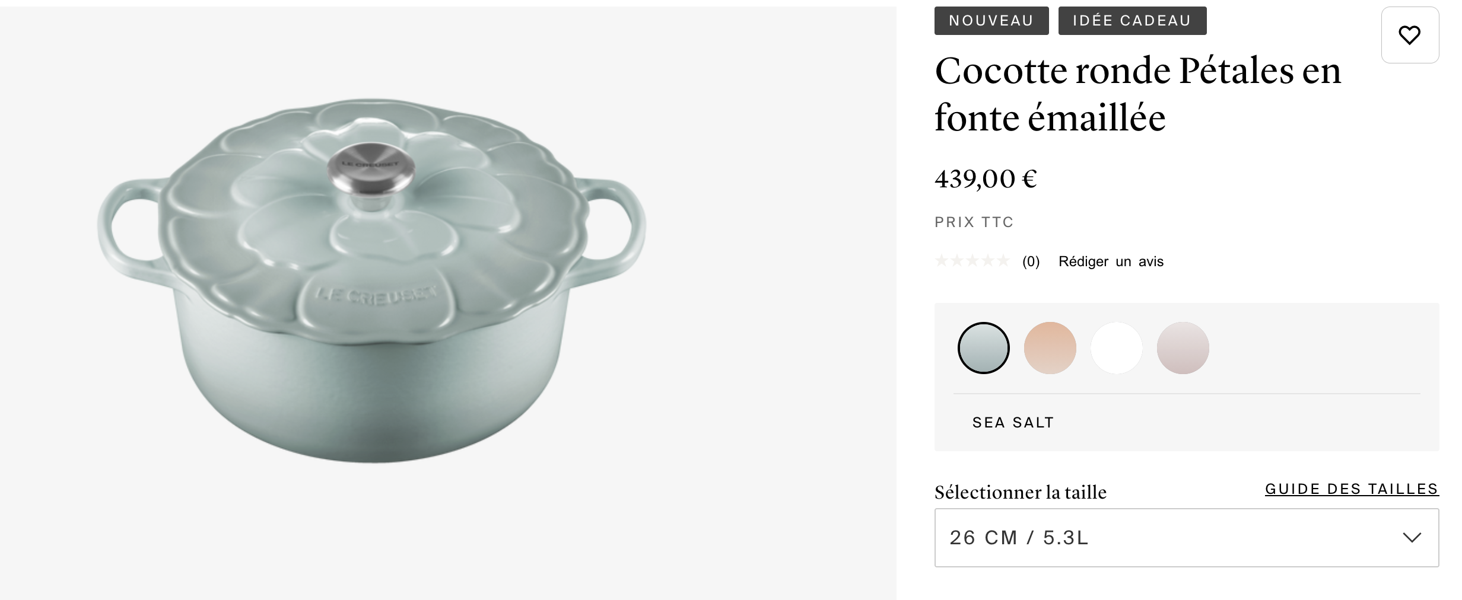
Task: Select the pale pink color swatch
Action: [x=1183, y=348]
